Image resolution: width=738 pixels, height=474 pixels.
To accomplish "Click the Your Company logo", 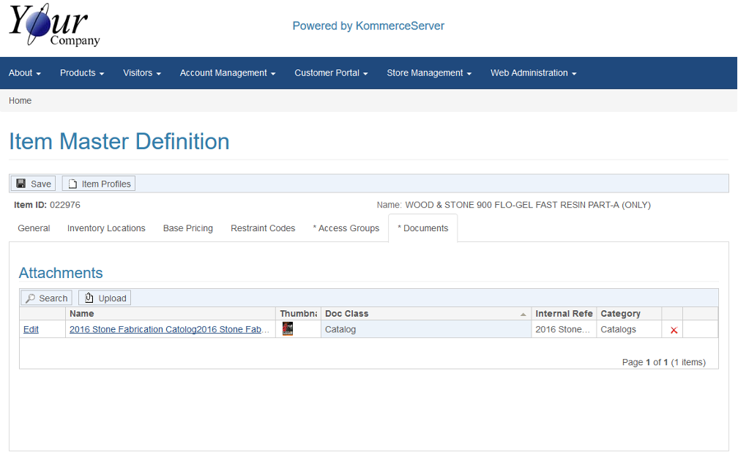I will coord(54,27).
